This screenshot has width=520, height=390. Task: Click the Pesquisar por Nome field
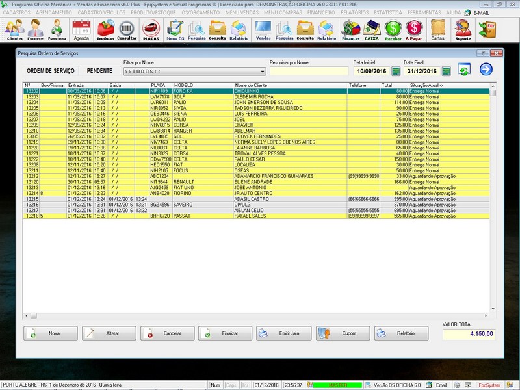pos(309,71)
